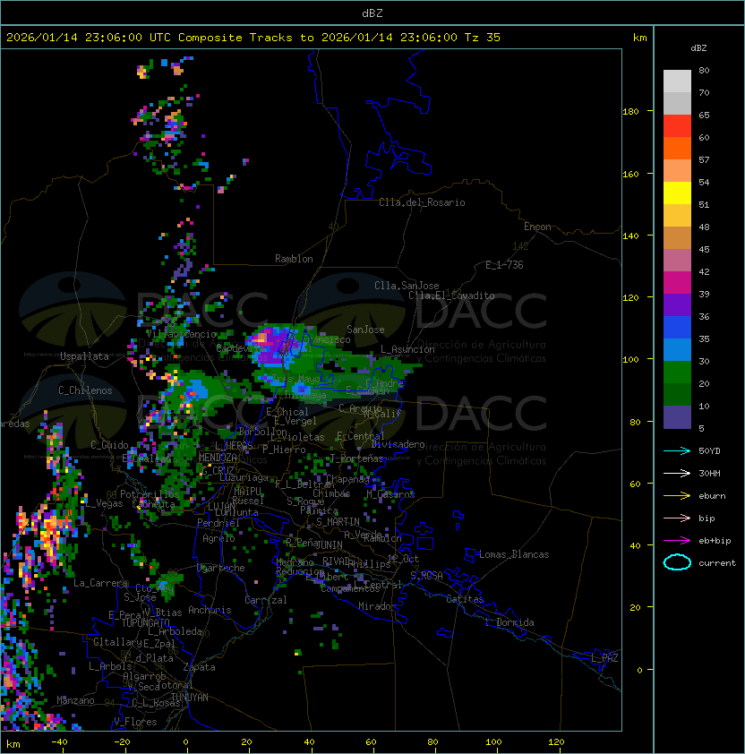Click the 'Tz 35' threshold text
The width and height of the screenshot is (745, 754).
pos(482,38)
